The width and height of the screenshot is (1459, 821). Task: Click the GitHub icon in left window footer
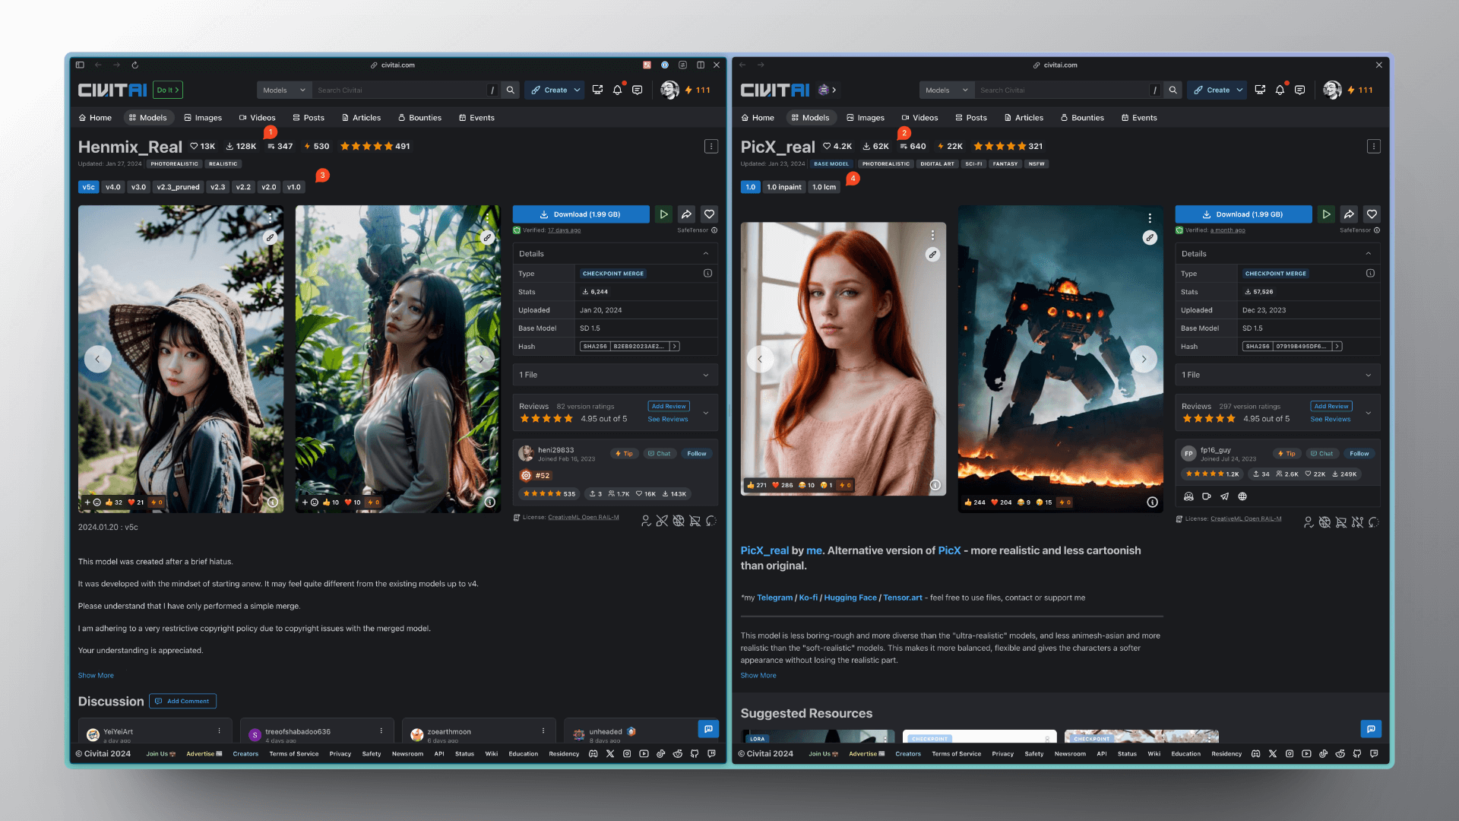(x=695, y=754)
